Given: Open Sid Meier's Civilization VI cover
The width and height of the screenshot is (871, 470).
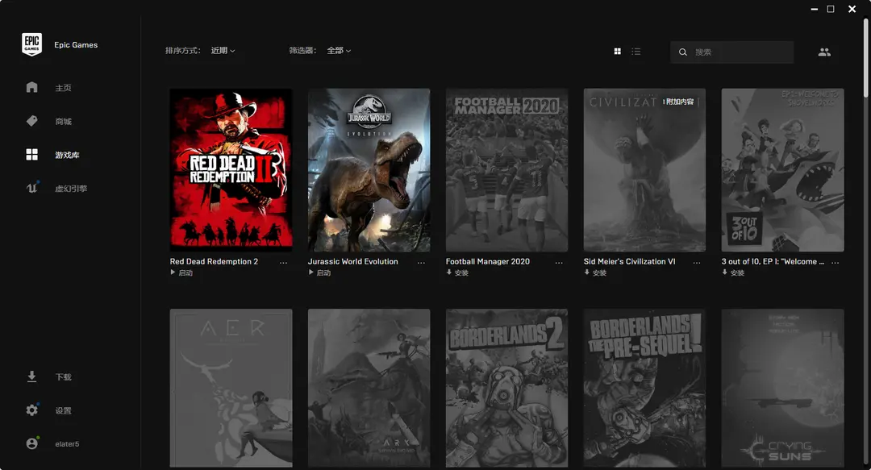Looking at the screenshot, I should 644,170.
